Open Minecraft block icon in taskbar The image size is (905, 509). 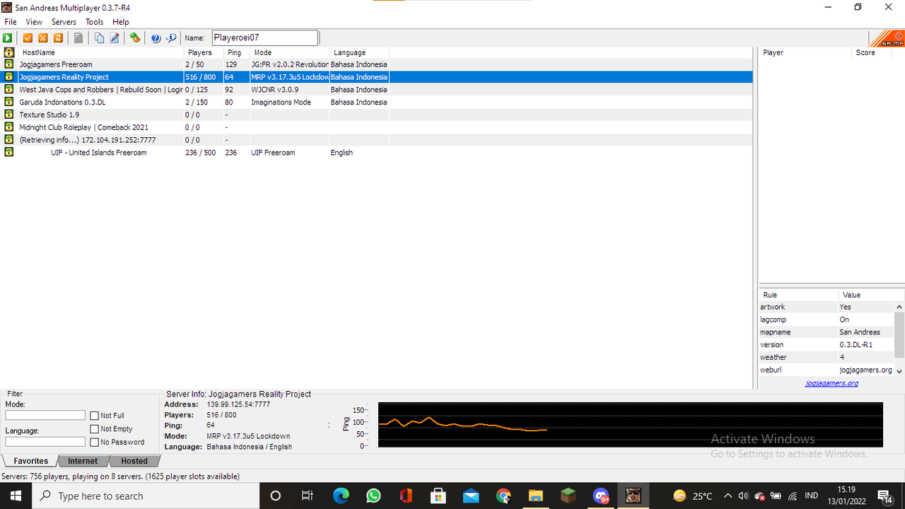click(x=568, y=496)
